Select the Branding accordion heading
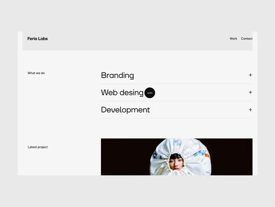 117,75
